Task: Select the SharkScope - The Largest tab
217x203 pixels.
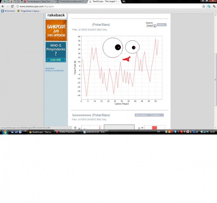Action: coord(104,1)
